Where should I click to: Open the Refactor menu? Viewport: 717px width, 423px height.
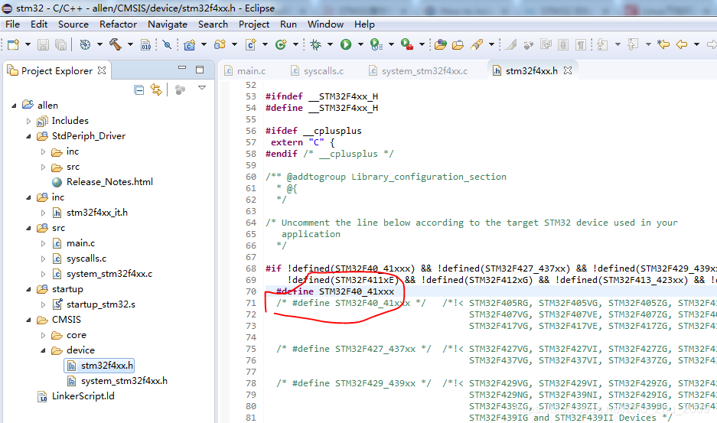118,24
